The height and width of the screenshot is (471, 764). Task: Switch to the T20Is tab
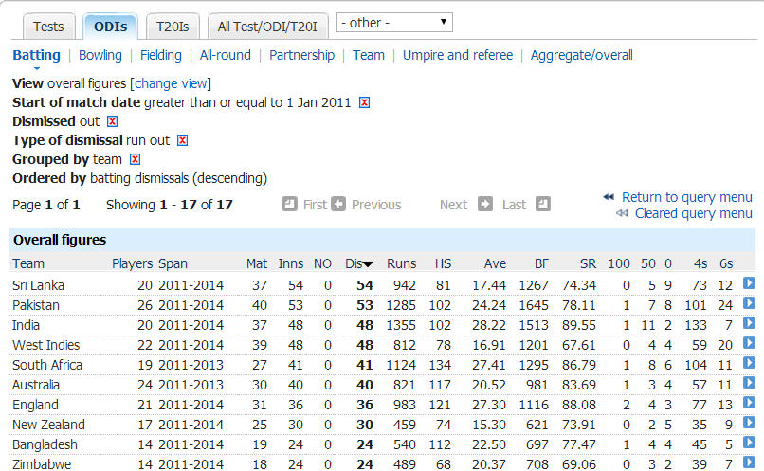(173, 27)
